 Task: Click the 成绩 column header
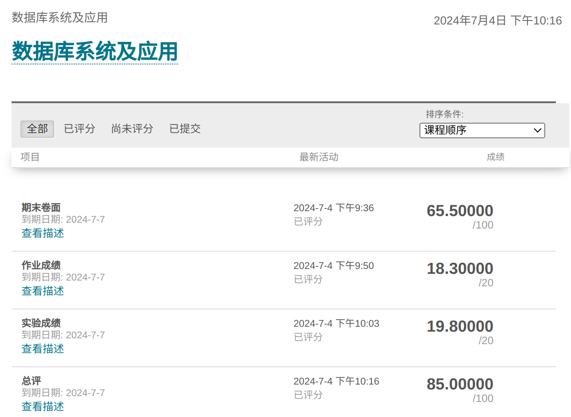[495, 157]
